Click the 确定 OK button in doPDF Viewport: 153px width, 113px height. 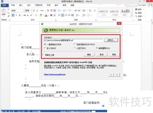(89, 55)
